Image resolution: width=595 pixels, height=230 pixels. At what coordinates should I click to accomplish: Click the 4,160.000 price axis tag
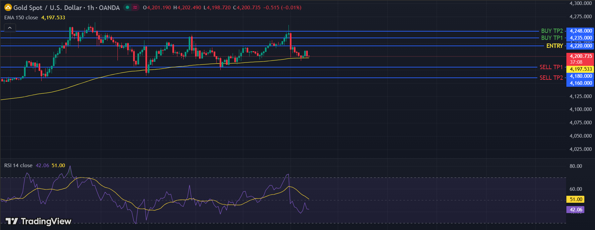(x=581, y=83)
